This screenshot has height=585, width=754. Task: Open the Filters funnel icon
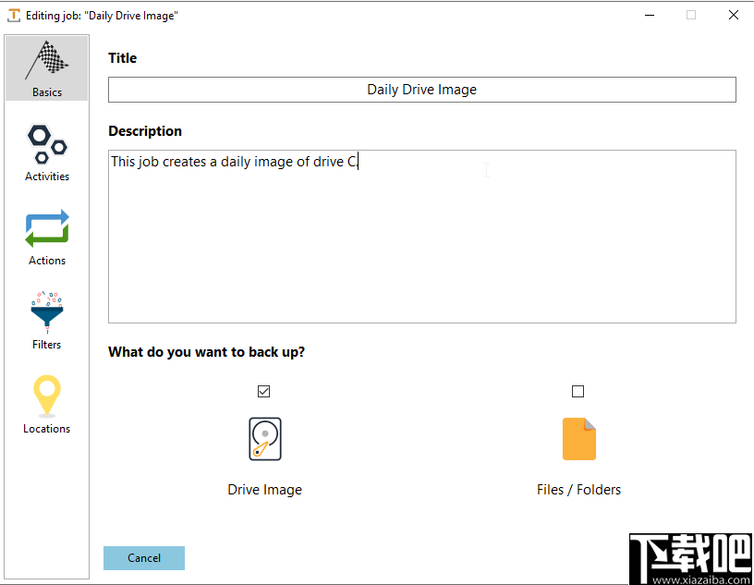(46, 312)
